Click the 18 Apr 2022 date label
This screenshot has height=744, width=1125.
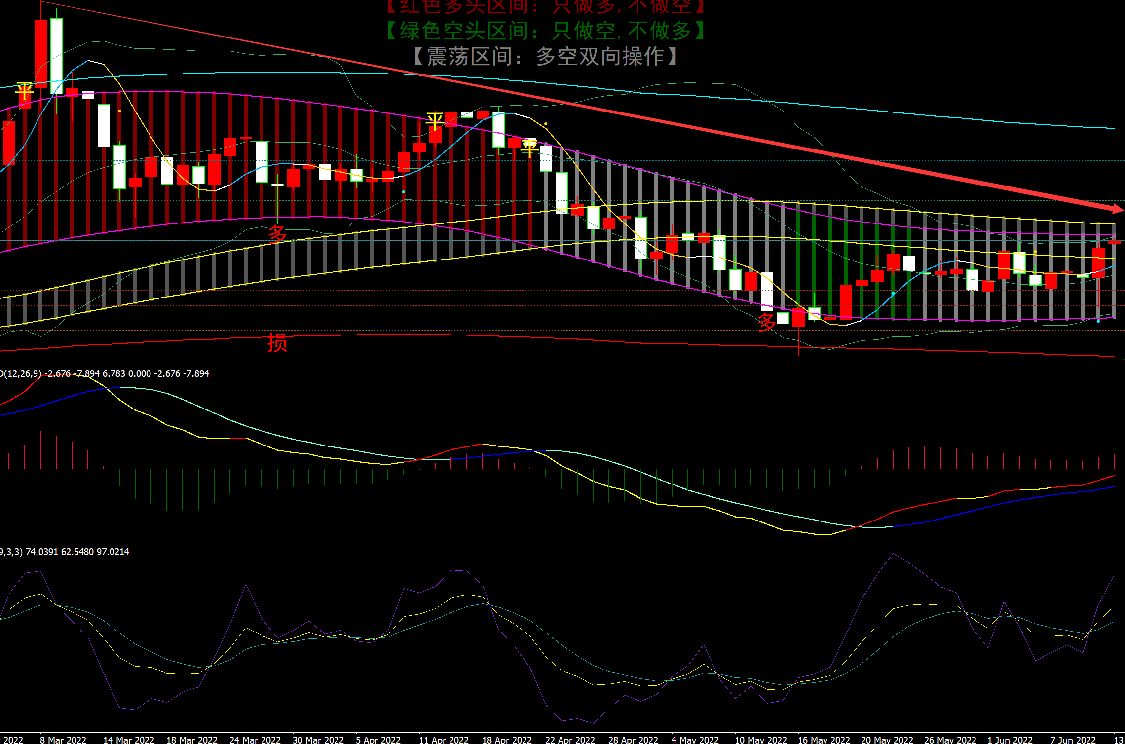click(x=507, y=739)
